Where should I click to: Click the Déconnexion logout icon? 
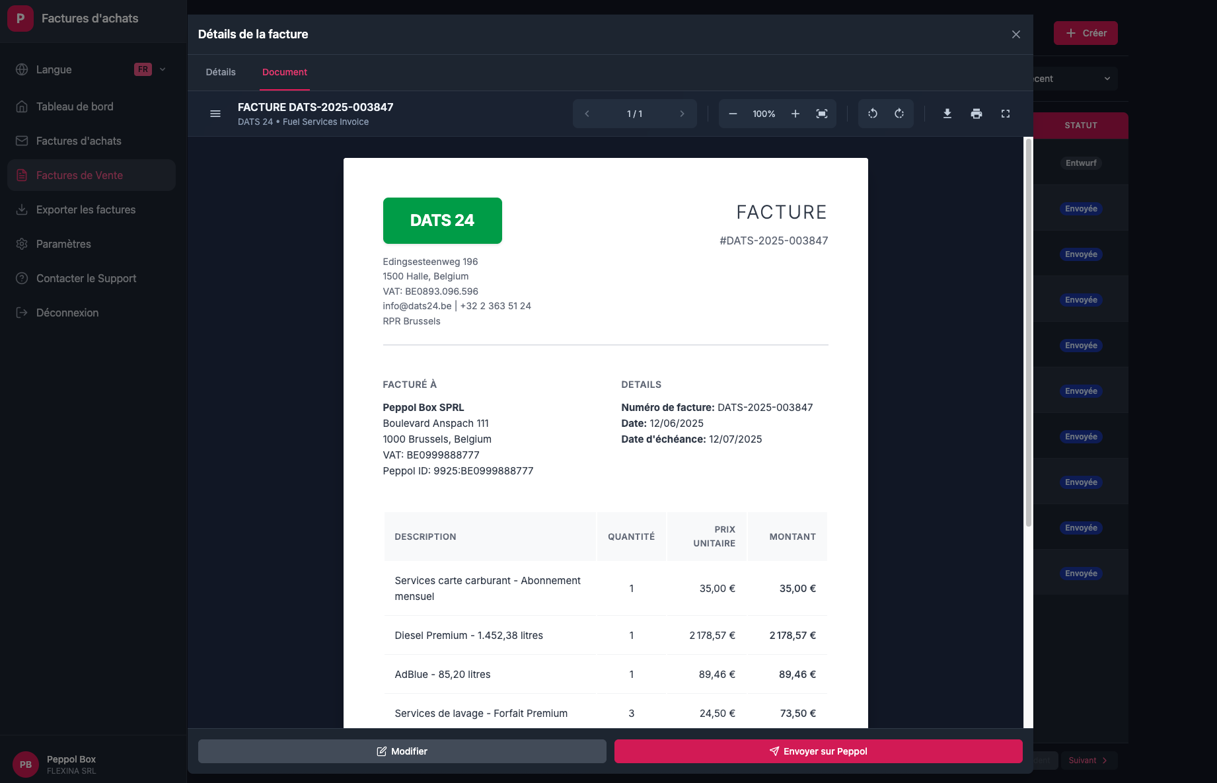click(x=22, y=313)
